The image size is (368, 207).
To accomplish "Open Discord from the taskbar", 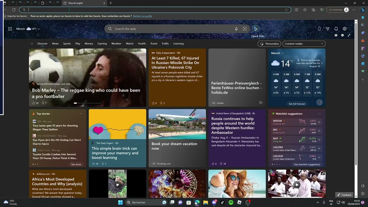I will 214,202.
